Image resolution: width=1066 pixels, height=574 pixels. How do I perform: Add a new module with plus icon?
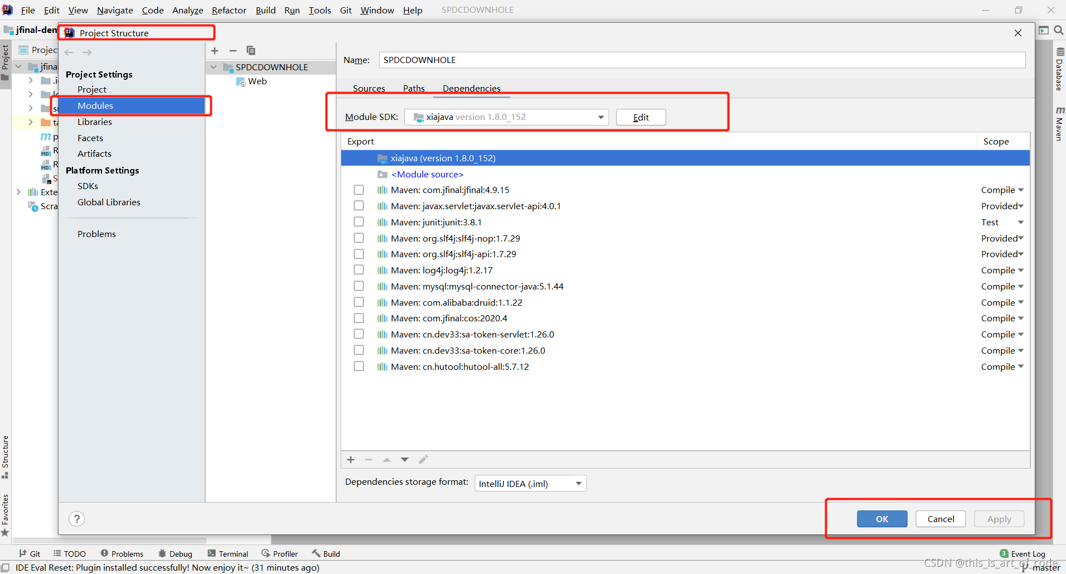[x=215, y=51]
